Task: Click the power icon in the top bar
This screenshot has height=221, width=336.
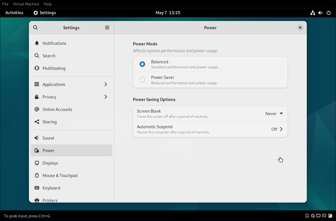Action: pyautogui.click(x=328, y=12)
